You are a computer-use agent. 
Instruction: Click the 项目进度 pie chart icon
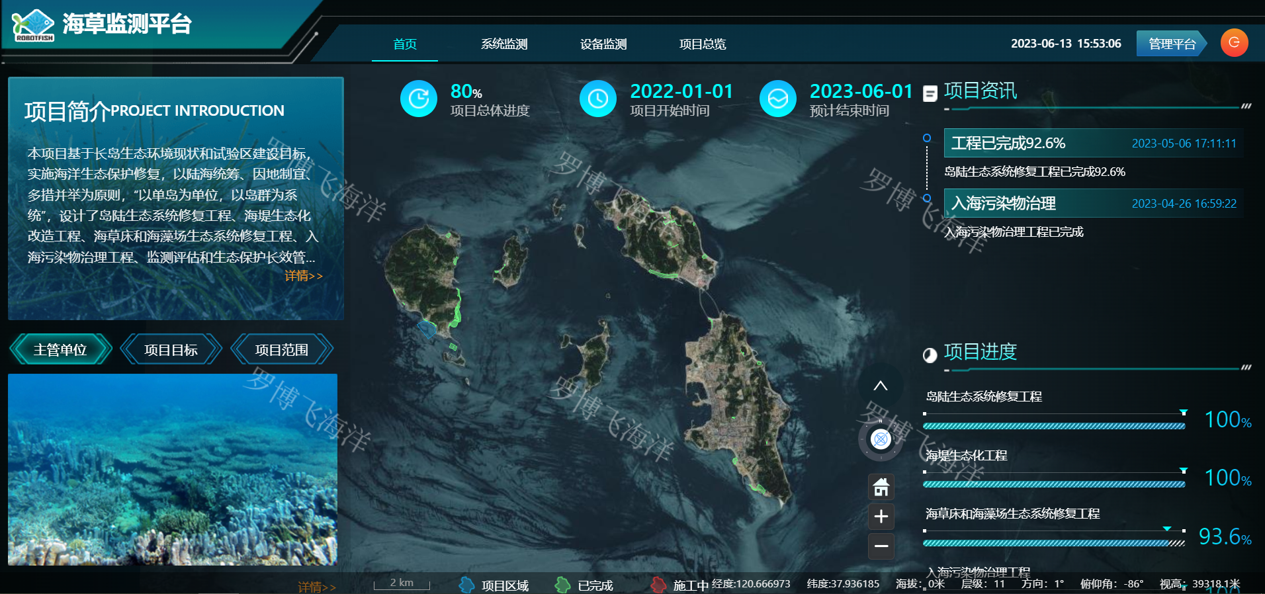point(930,355)
